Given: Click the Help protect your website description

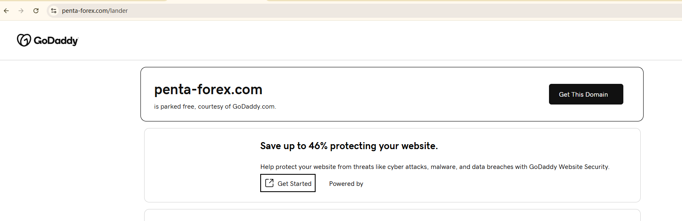Looking at the screenshot, I should (435, 167).
